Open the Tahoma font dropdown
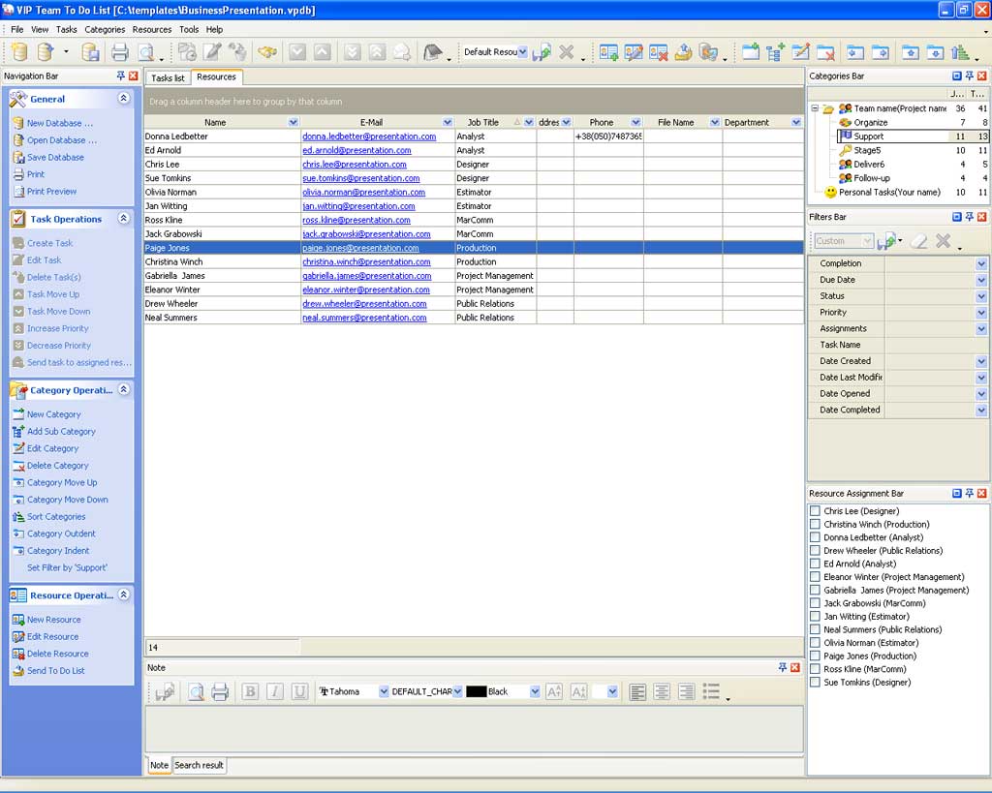This screenshot has width=992, height=793. click(384, 691)
